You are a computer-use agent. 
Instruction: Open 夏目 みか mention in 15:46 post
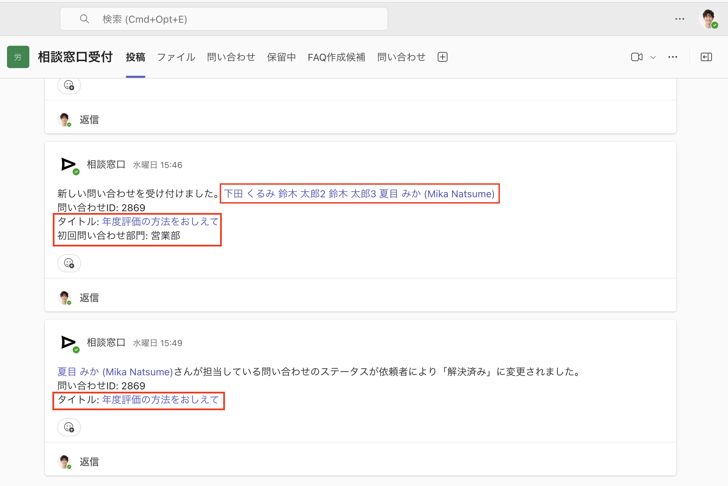click(437, 194)
